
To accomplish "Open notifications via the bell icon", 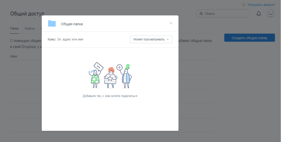I will click(258, 14).
